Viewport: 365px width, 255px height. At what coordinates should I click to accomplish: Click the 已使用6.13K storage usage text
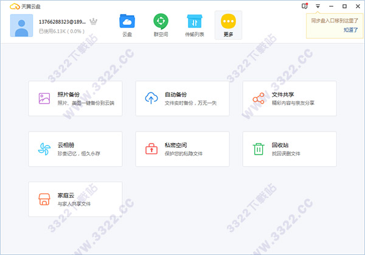pyautogui.click(x=61, y=31)
